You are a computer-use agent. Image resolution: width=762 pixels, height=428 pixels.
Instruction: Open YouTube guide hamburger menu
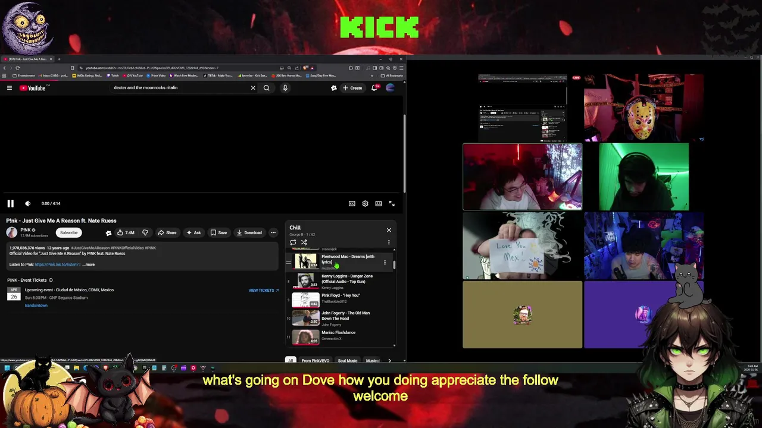pos(10,88)
